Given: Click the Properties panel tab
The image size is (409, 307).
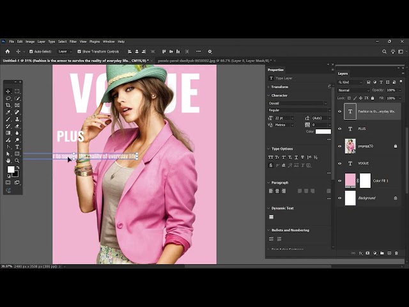Looking at the screenshot, I should pos(275,70).
